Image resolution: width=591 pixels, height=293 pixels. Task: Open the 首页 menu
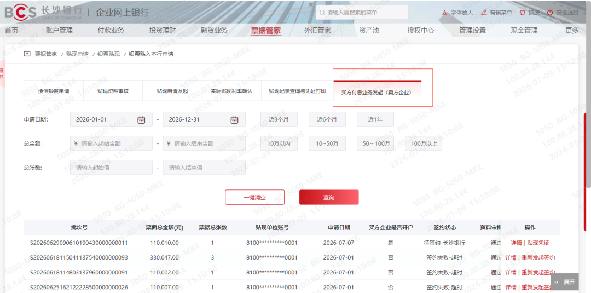(x=11, y=31)
